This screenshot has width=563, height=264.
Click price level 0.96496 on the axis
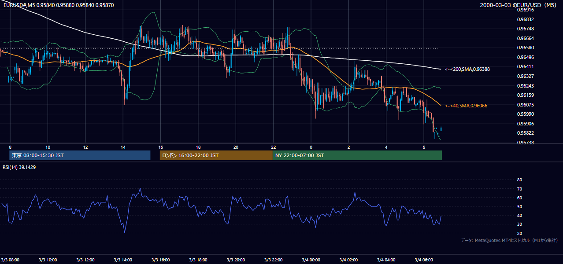[525, 57]
